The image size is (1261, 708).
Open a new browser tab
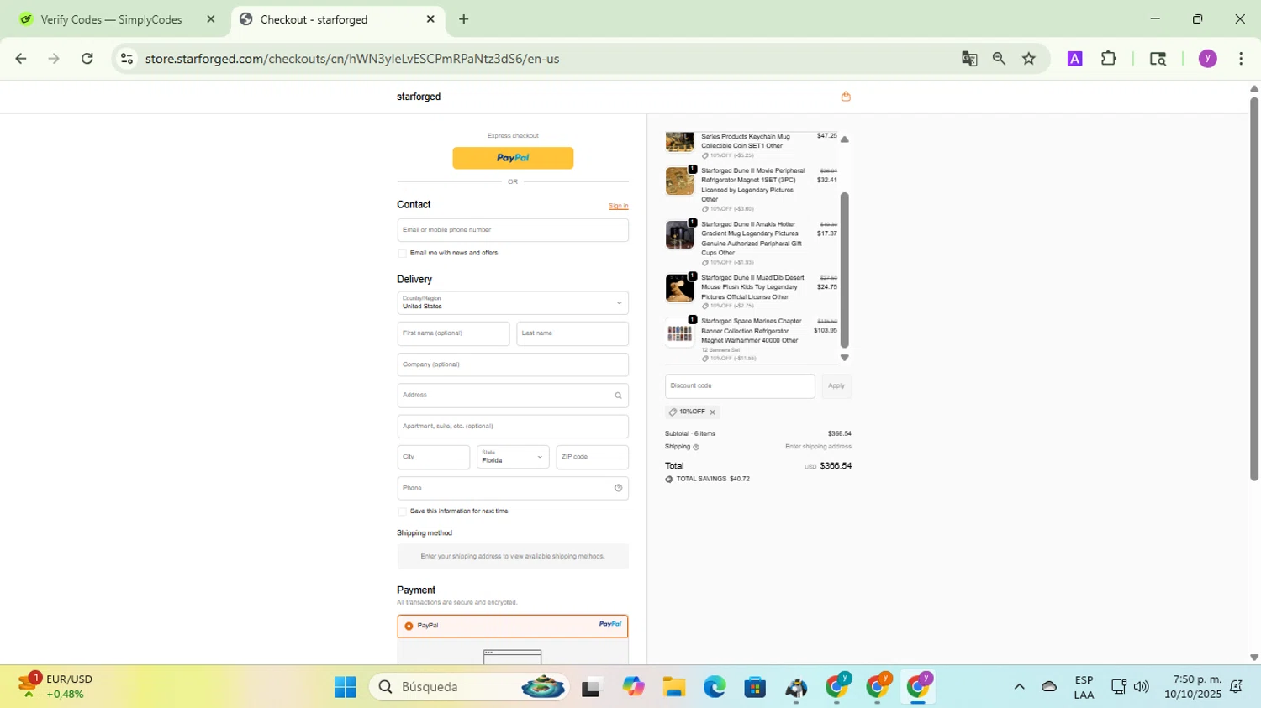(x=464, y=19)
